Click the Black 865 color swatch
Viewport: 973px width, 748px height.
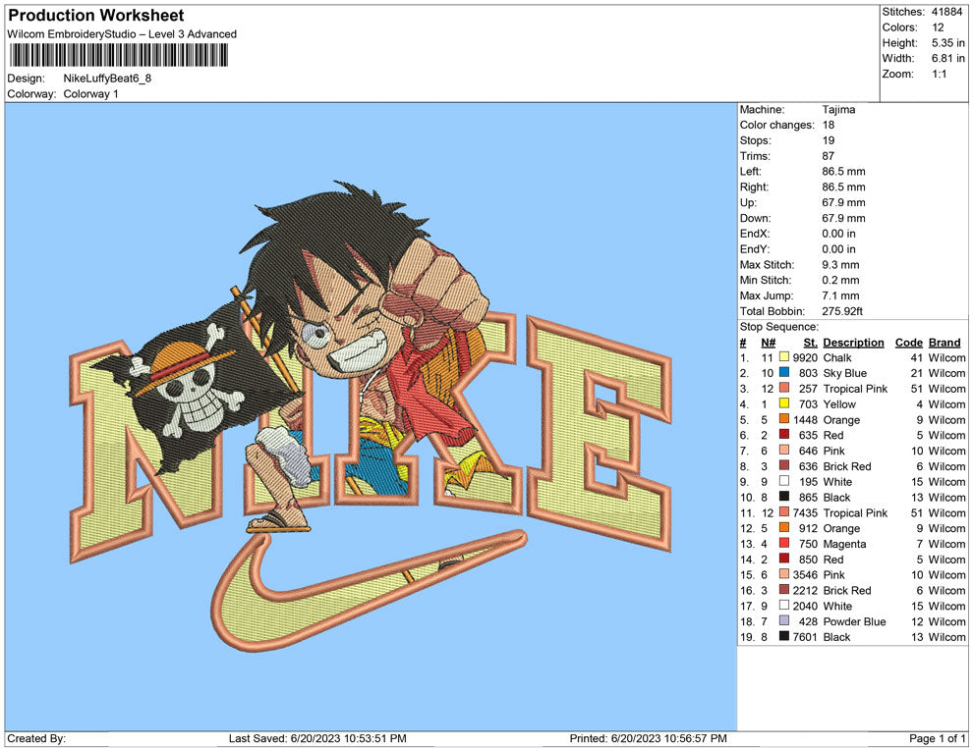pos(784,497)
